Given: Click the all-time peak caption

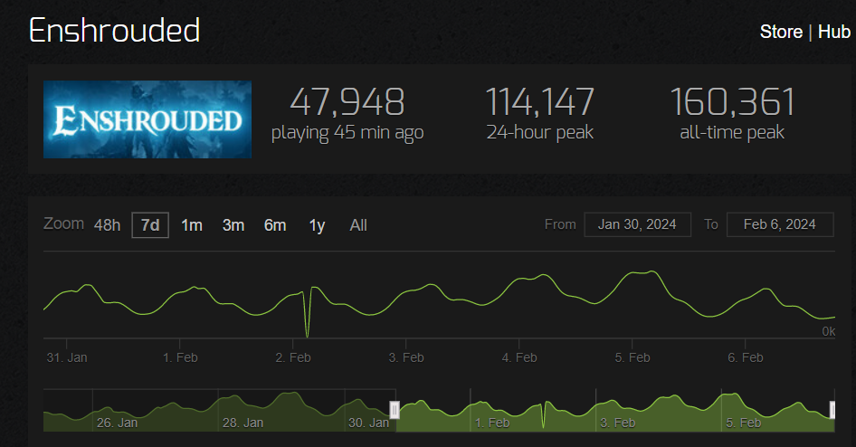Looking at the screenshot, I should pyautogui.click(x=732, y=132).
